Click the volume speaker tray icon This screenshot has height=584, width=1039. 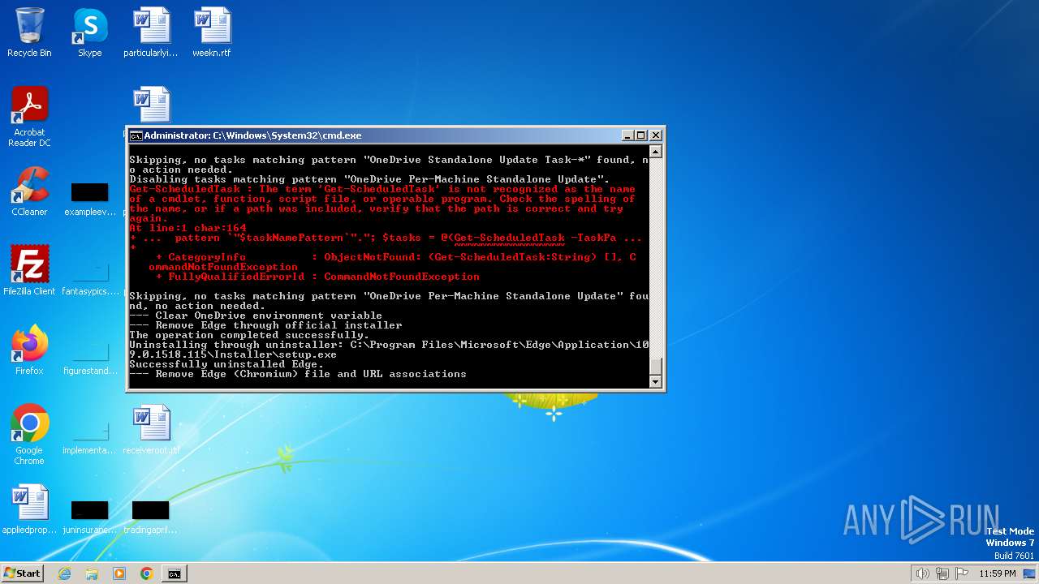pos(922,573)
